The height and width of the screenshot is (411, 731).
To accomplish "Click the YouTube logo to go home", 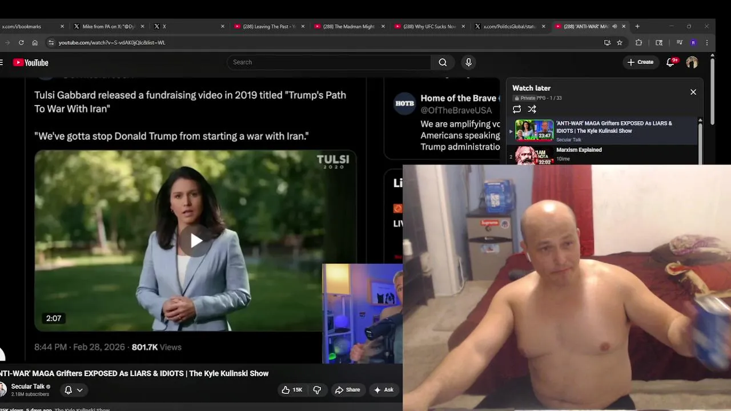I will 31,63.
